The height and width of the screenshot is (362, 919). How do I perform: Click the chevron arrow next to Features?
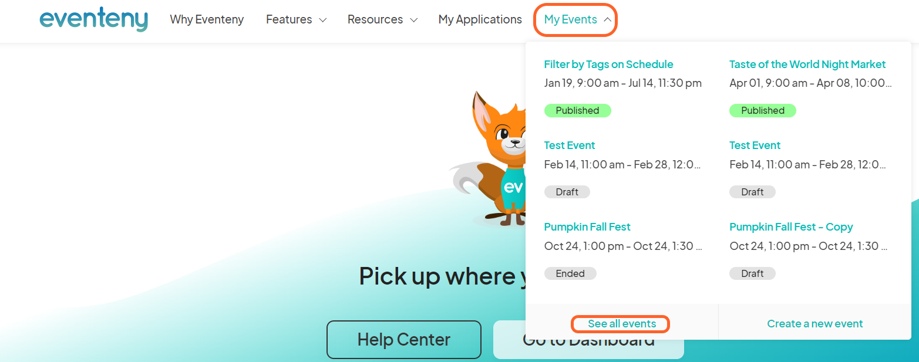pos(322,20)
